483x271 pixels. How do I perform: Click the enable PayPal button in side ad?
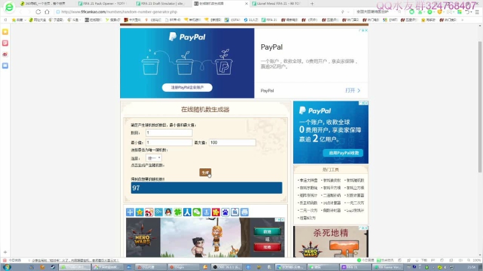343,153
